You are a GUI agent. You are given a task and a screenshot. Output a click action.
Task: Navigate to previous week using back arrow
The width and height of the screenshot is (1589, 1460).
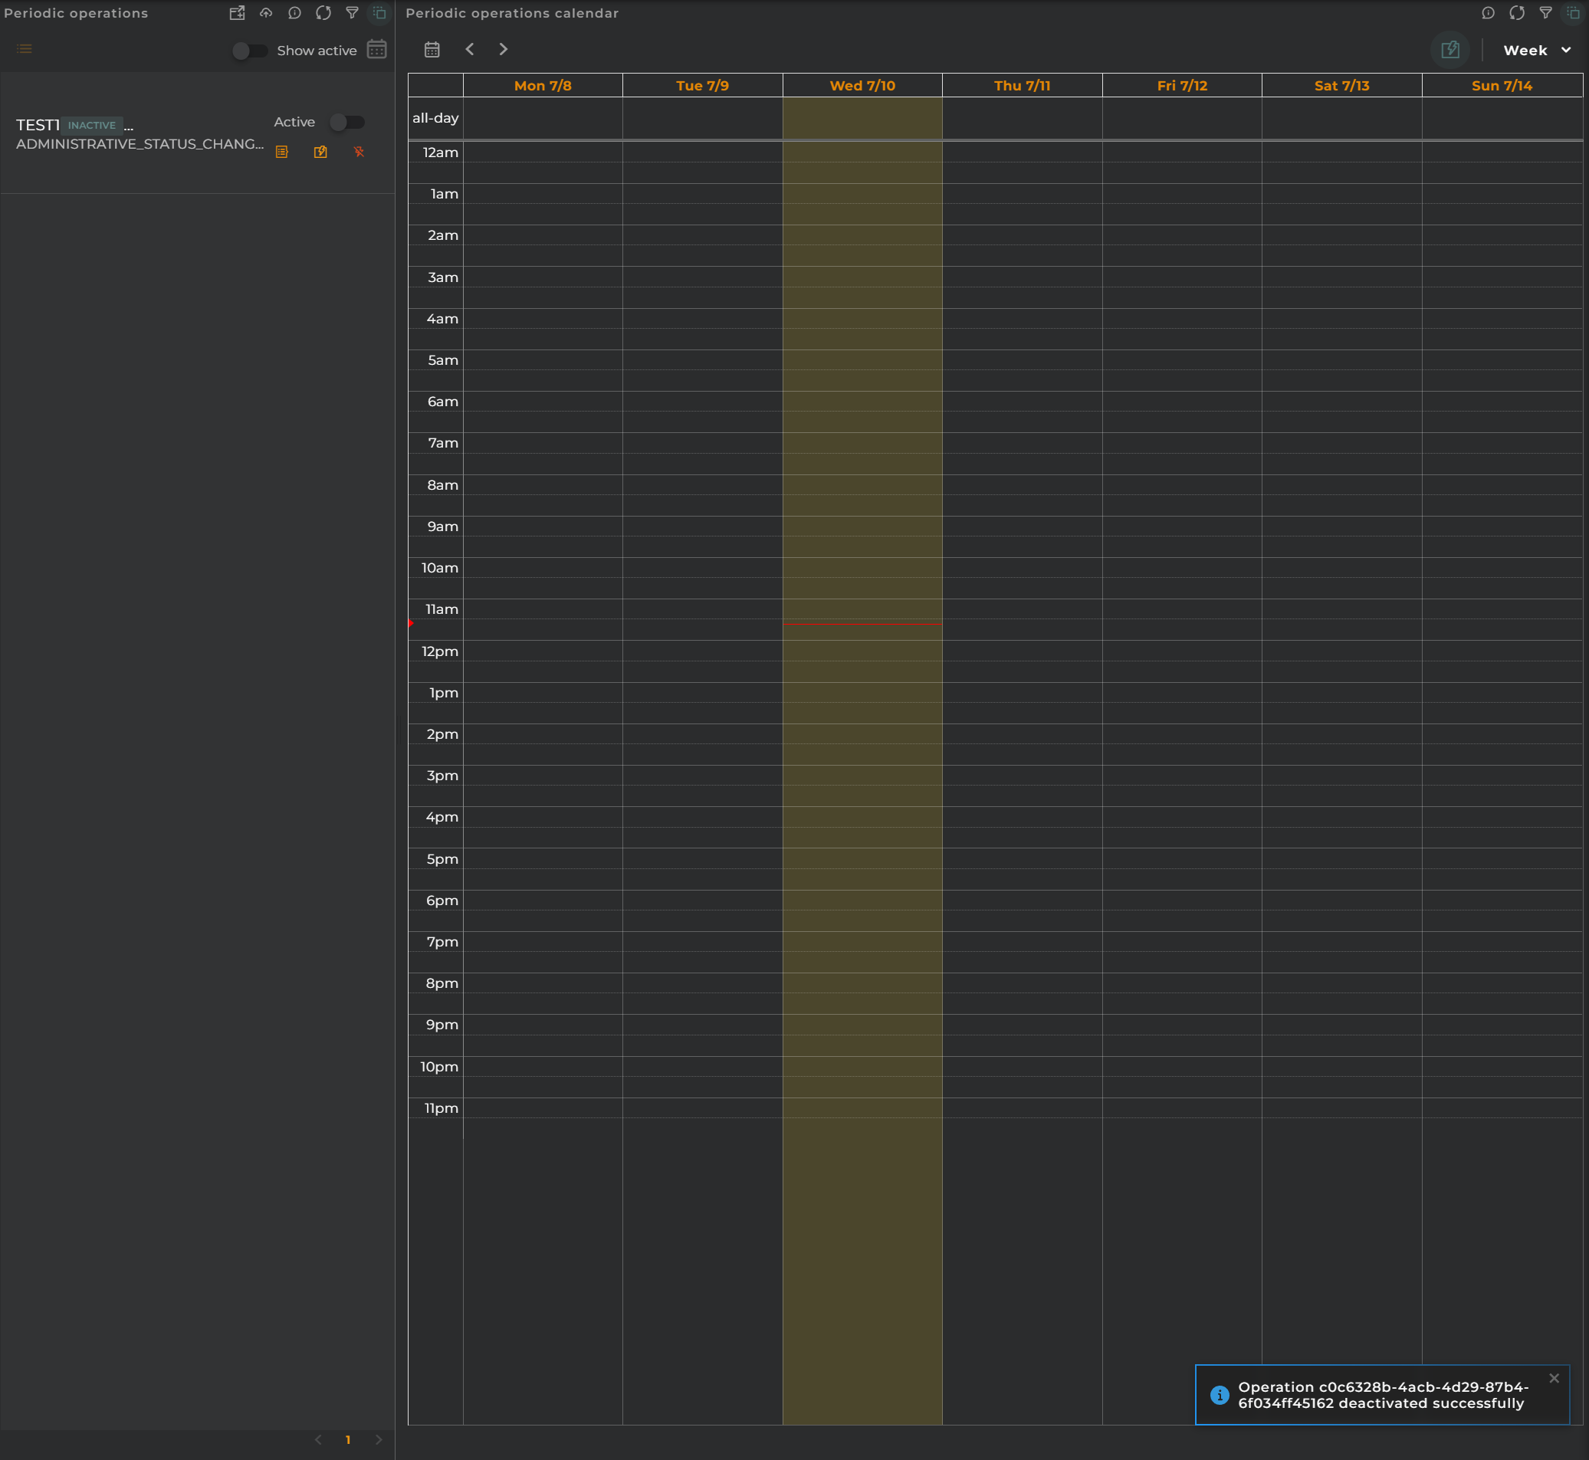pos(471,50)
